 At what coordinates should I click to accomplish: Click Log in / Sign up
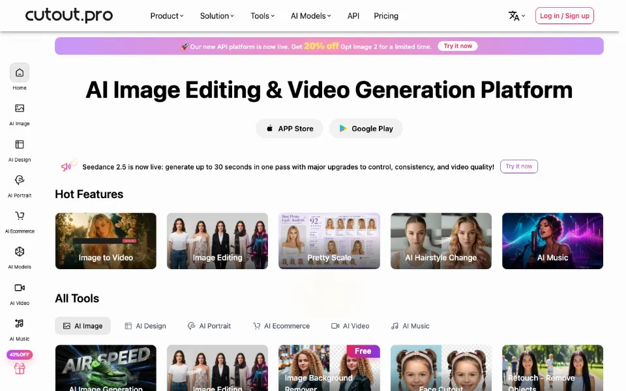click(565, 16)
